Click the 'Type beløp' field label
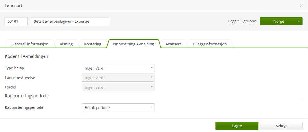Screen dimensions: 308x132 [x=15, y=68]
